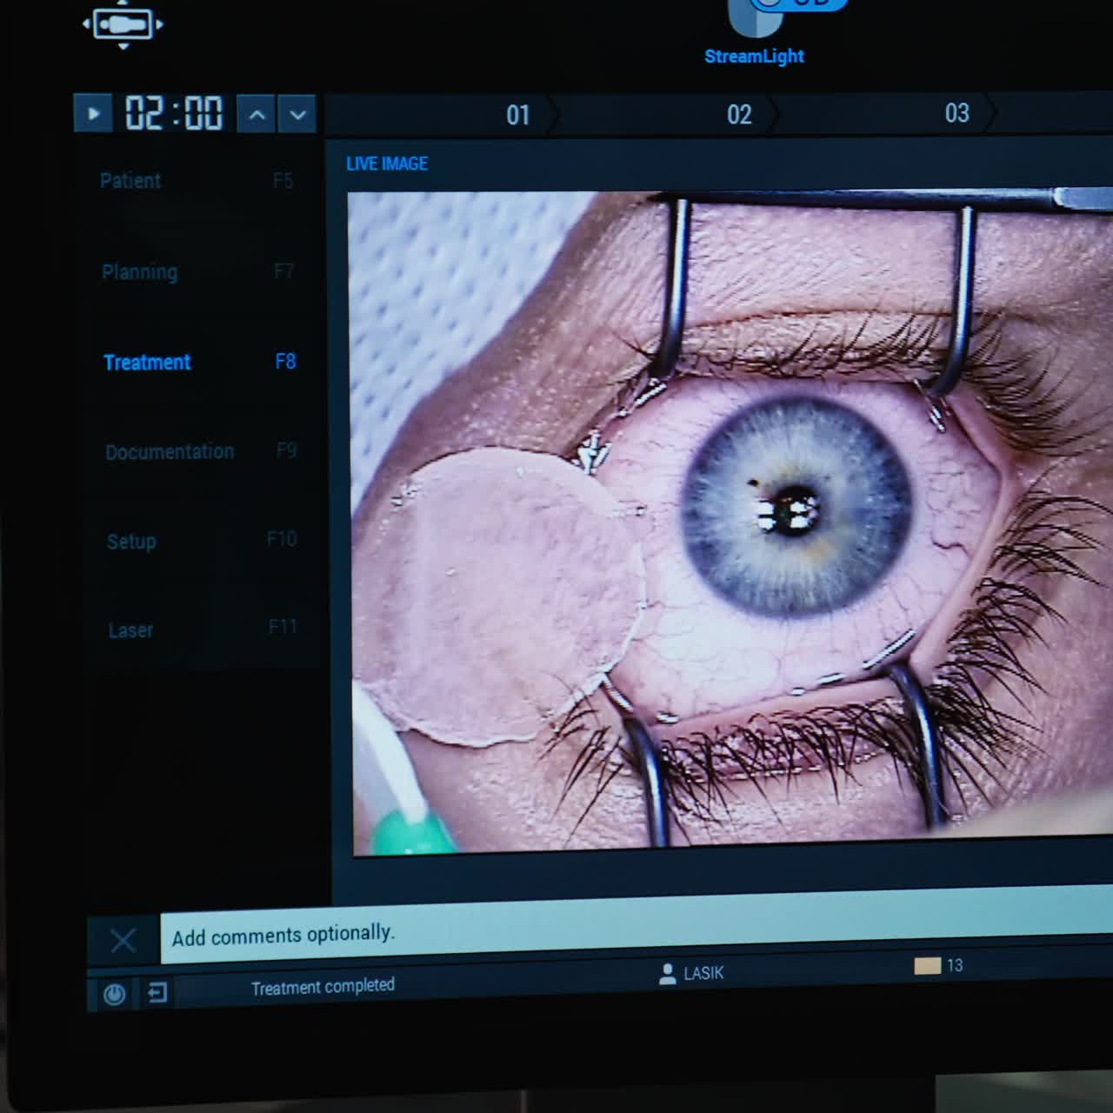Screen dimensions: 1113x1113
Task: Decrease the timer using the down arrow
Action: [x=297, y=113]
